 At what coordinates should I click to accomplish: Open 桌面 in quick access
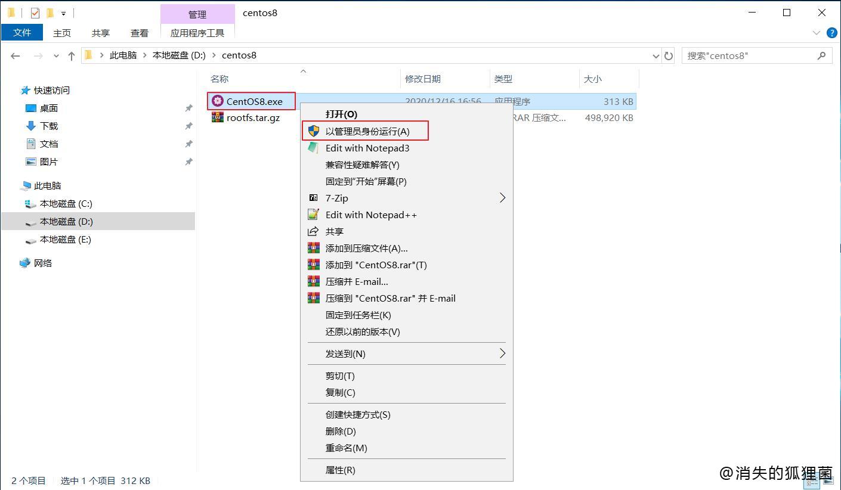click(x=48, y=108)
